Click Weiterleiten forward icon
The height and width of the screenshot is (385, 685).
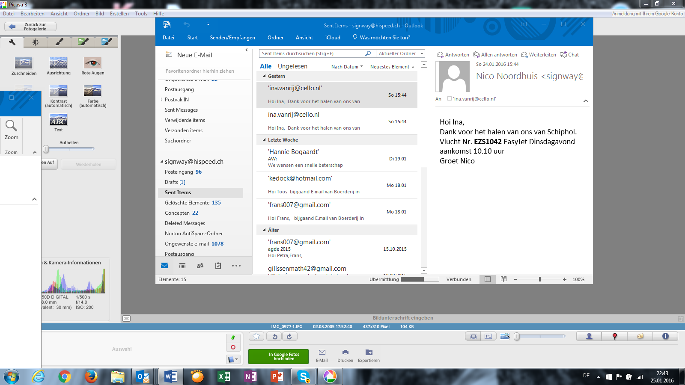tap(524, 55)
